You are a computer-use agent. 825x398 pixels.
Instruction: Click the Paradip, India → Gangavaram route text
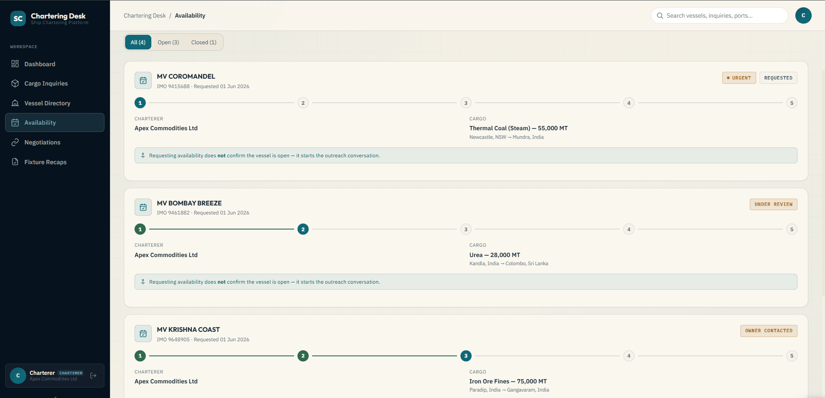(x=509, y=390)
